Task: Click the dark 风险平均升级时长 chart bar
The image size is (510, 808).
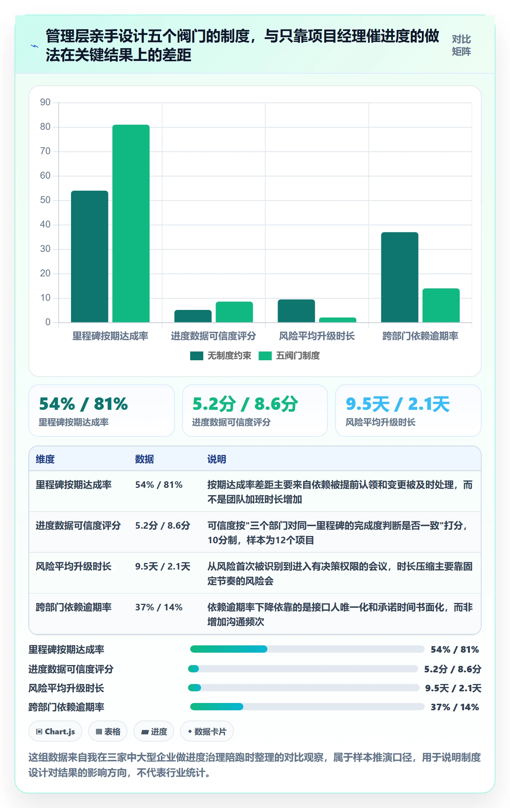Action: (296, 311)
